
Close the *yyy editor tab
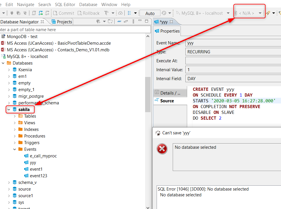point(171,22)
